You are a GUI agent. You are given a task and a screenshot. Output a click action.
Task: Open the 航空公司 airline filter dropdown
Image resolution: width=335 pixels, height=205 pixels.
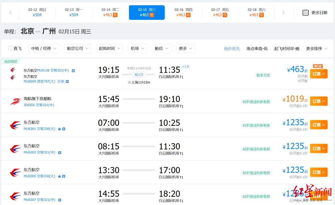[x=78, y=48]
